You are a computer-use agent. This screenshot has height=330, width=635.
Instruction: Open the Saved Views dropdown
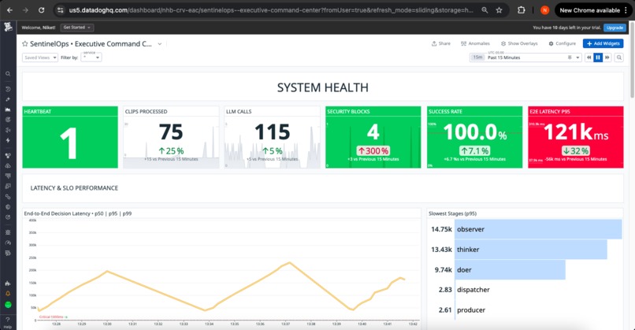pyautogui.click(x=39, y=57)
